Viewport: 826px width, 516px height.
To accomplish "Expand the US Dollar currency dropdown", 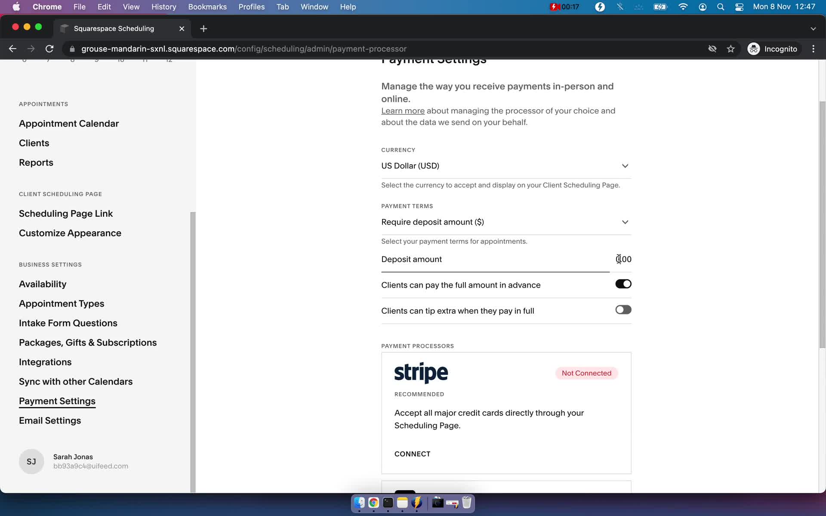I will (506, 166).
